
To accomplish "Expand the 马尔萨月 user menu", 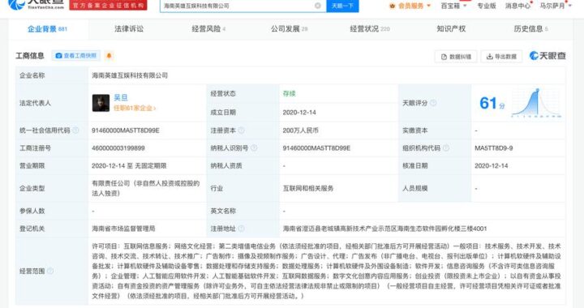I will point(556,6).
